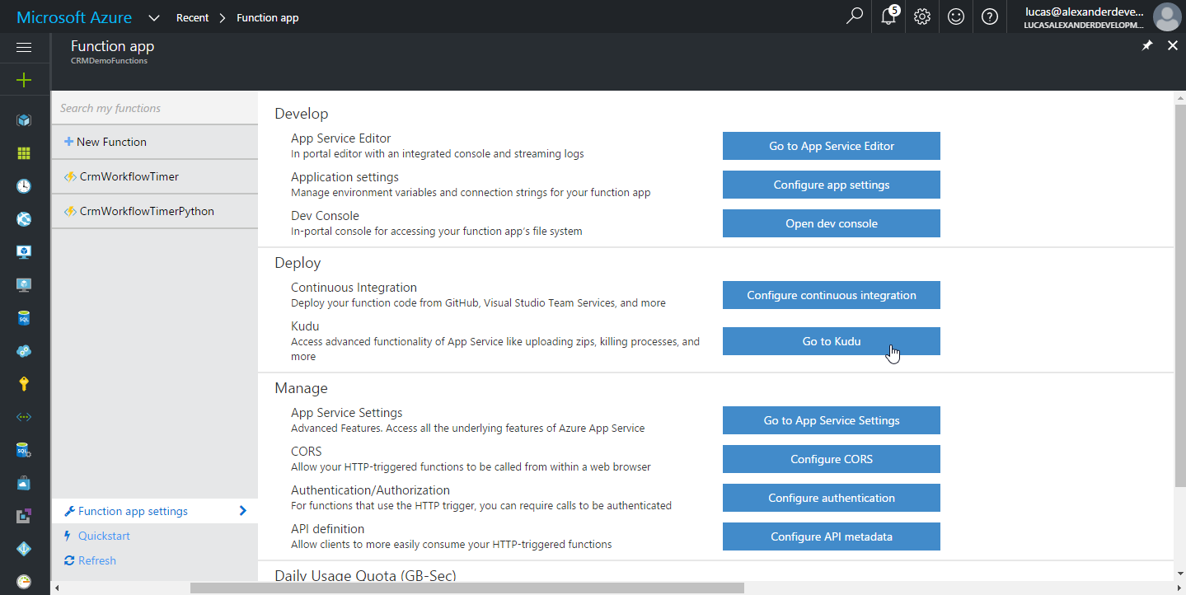The width and height of the screenshot is (1186, 595).
Task: Click the Function app breadcrumb
Action: (x=268, y=17)
